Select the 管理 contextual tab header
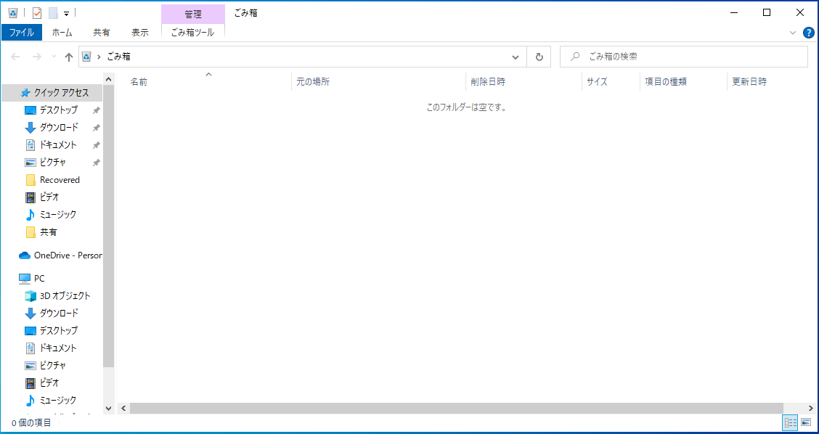819x434 pixels. 193,14
